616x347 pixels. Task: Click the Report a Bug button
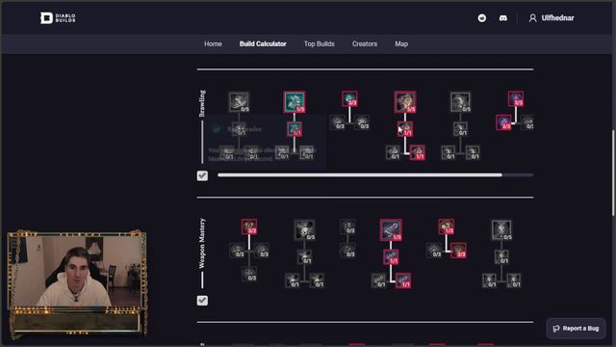click(x=576, y=329)
